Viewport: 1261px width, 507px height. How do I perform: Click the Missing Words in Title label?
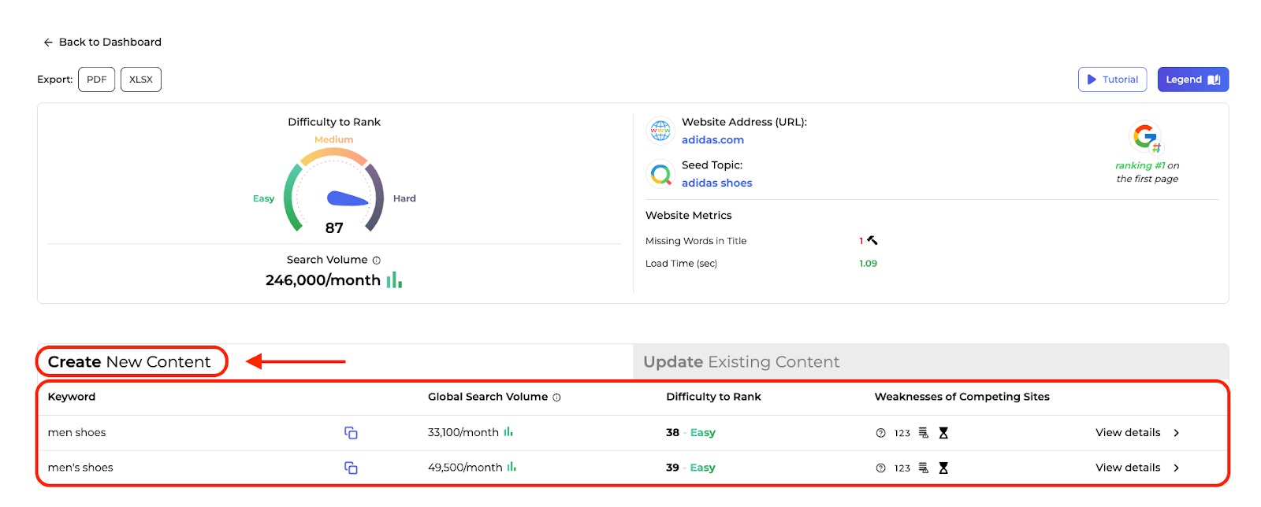[x=696, y=241]
